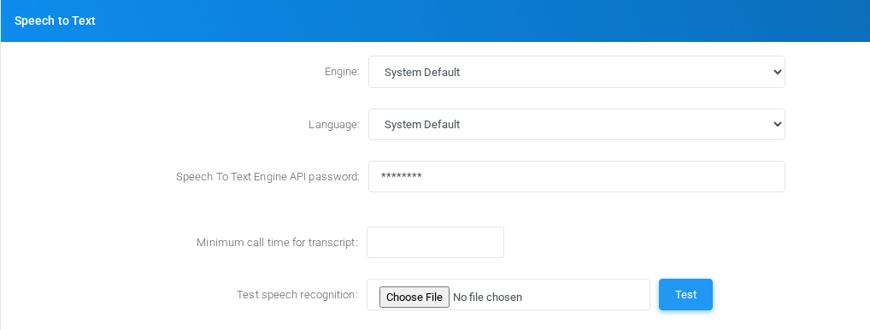Click the 'No file chosen' text
This screenshot has height=330, width=870.
pos(488,298)
